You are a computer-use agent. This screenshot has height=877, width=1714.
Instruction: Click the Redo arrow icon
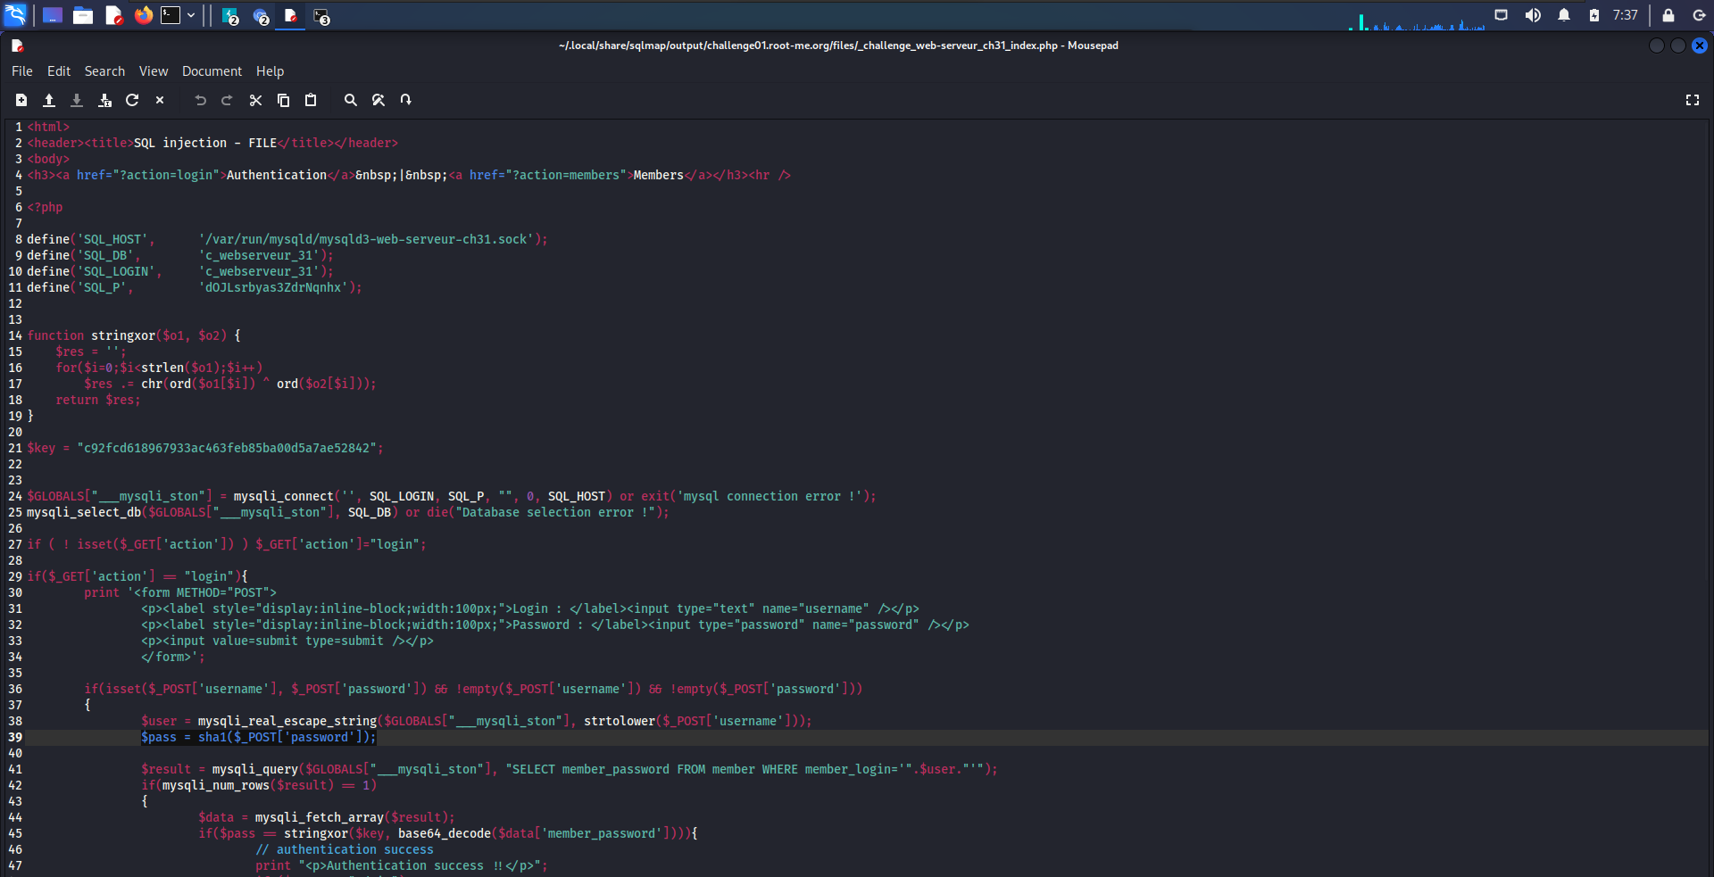pyautogui.click(x=228, y=100)
